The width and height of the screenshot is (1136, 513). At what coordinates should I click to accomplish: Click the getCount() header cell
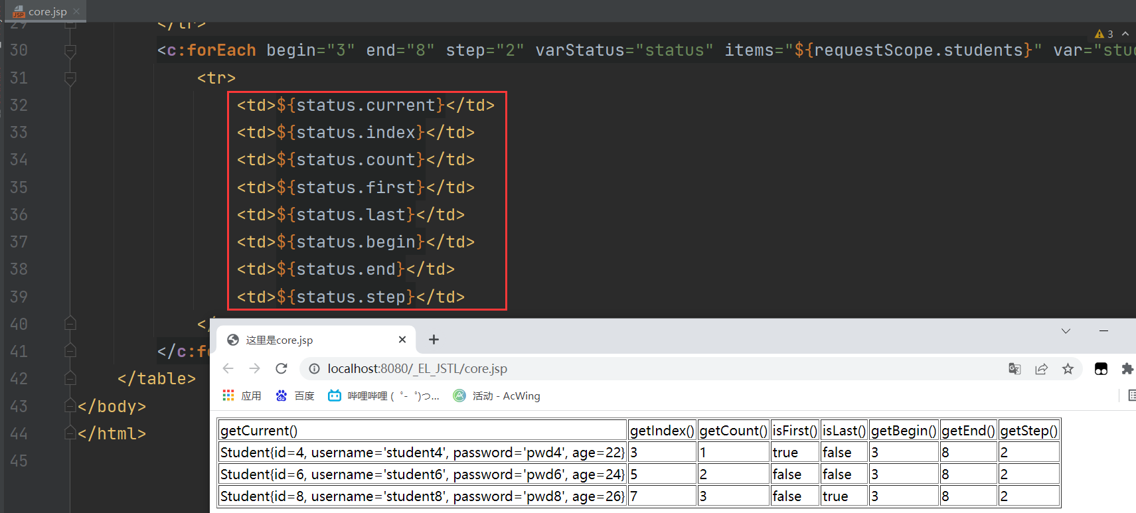733,430
